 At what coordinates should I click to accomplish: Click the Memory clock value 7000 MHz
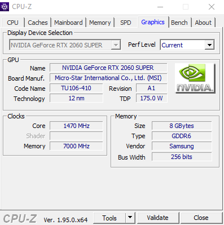tap(76, 146)
